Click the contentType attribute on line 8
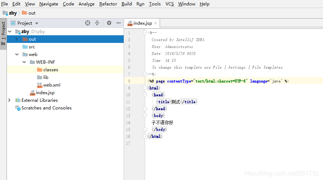 (x=179, y=81)
